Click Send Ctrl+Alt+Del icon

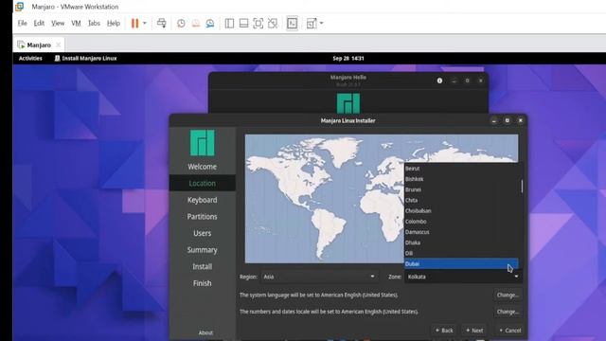click(x=162, y=23)
